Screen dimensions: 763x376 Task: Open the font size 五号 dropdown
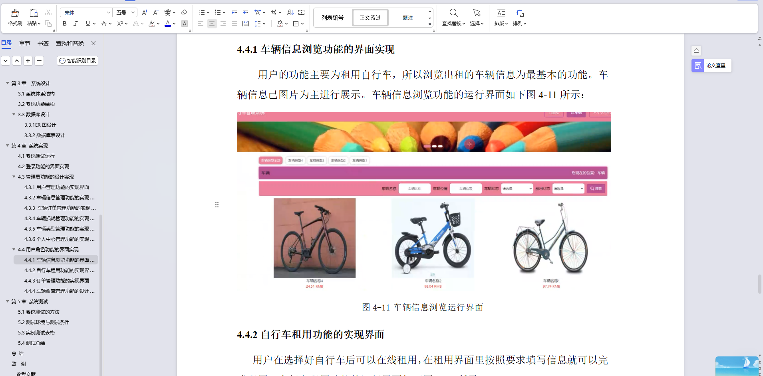tap(133, 13)
